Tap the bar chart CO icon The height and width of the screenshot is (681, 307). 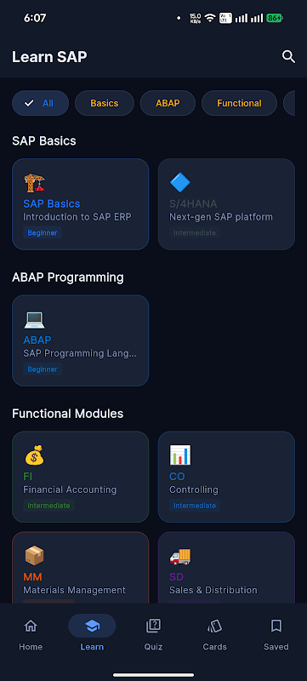[x=180, y=455]
